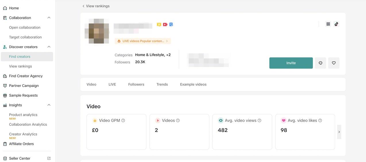This screenshot has height=162, width=366.
Task: Open the creator's TikTok profile icon
Action: (336, 24)
